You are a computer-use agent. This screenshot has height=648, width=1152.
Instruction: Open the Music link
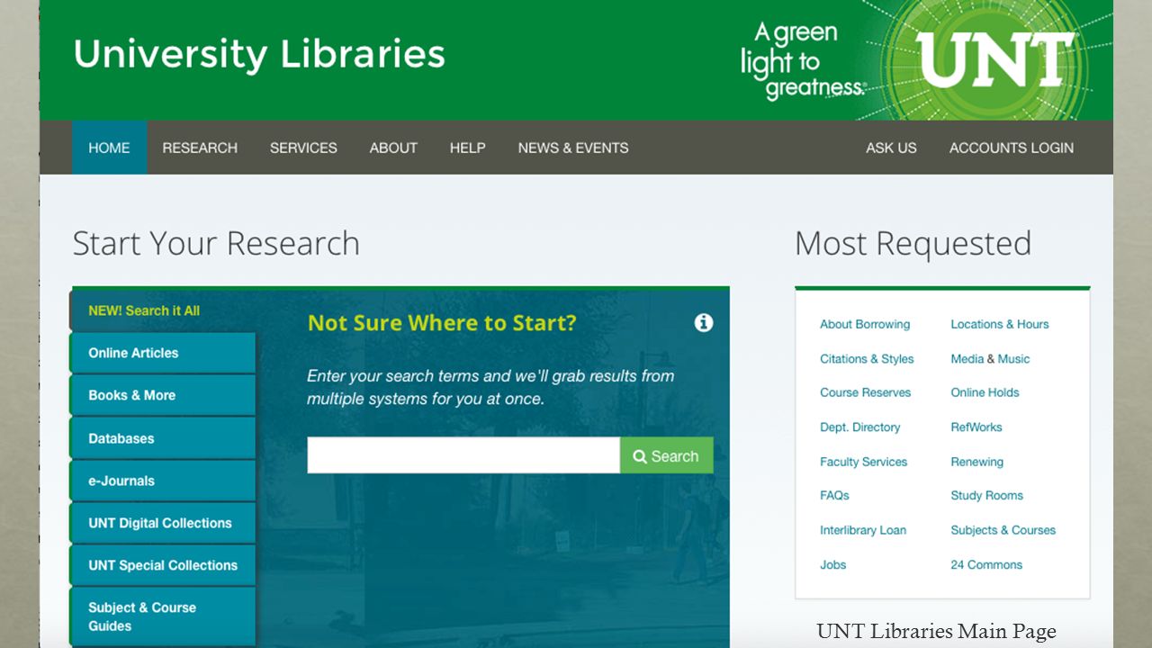click(x=1013, y=358)
